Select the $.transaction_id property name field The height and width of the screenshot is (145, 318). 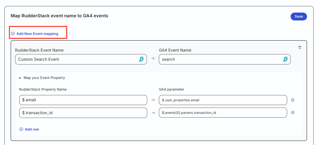click(83, 113)
